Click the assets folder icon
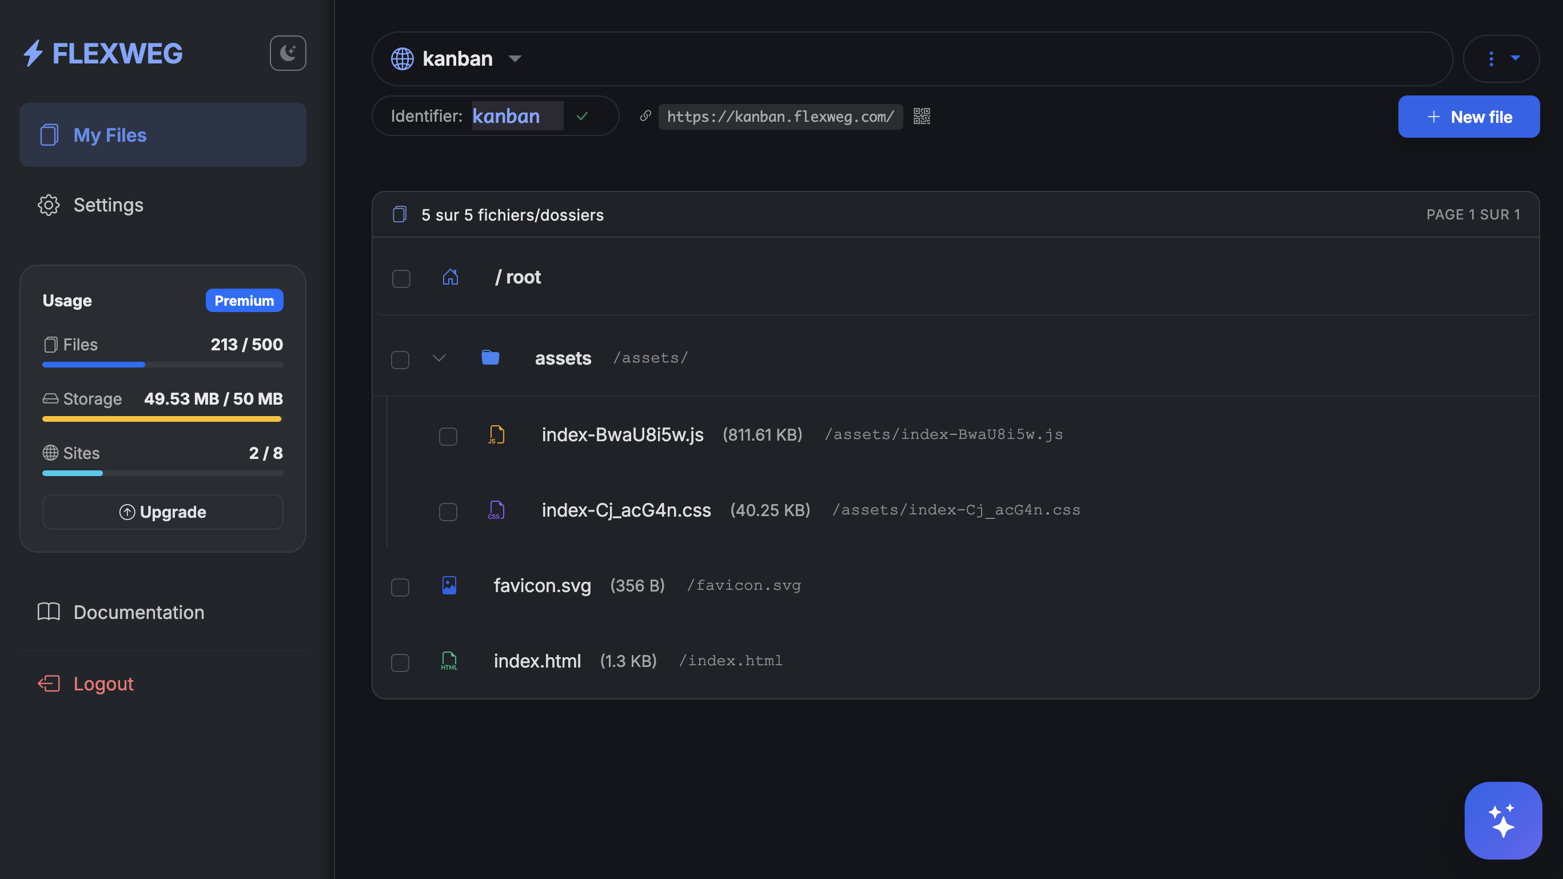The width and height of the screenshot is (1563, 879). [x=491, y=357]
